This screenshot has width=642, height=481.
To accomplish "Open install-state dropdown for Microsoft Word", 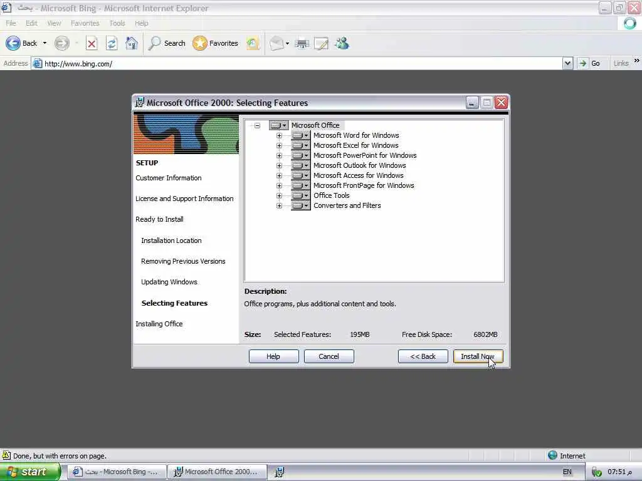I will [x=301, y=135].
